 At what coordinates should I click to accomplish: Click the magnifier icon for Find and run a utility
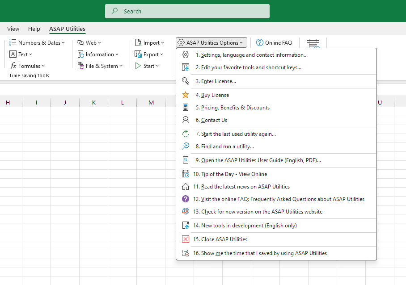[186, 147]
